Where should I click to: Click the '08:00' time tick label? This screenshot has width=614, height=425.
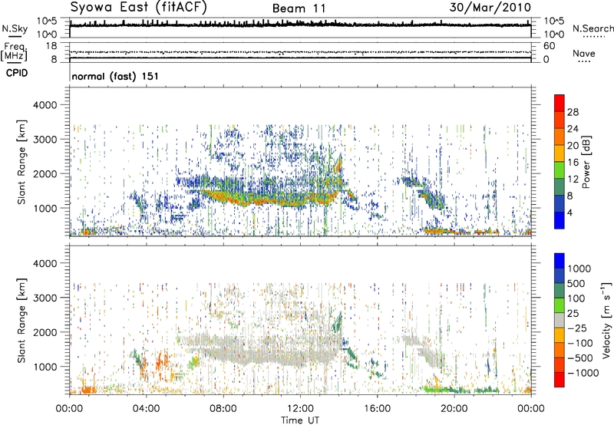click(223, 409)
